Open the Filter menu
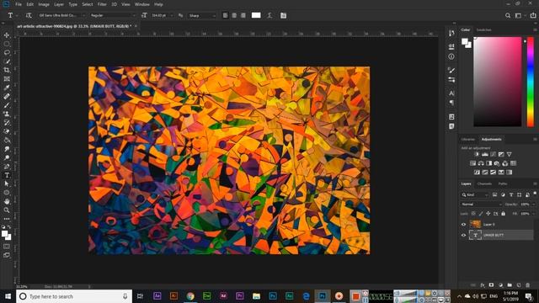 (x=102, y=4)
